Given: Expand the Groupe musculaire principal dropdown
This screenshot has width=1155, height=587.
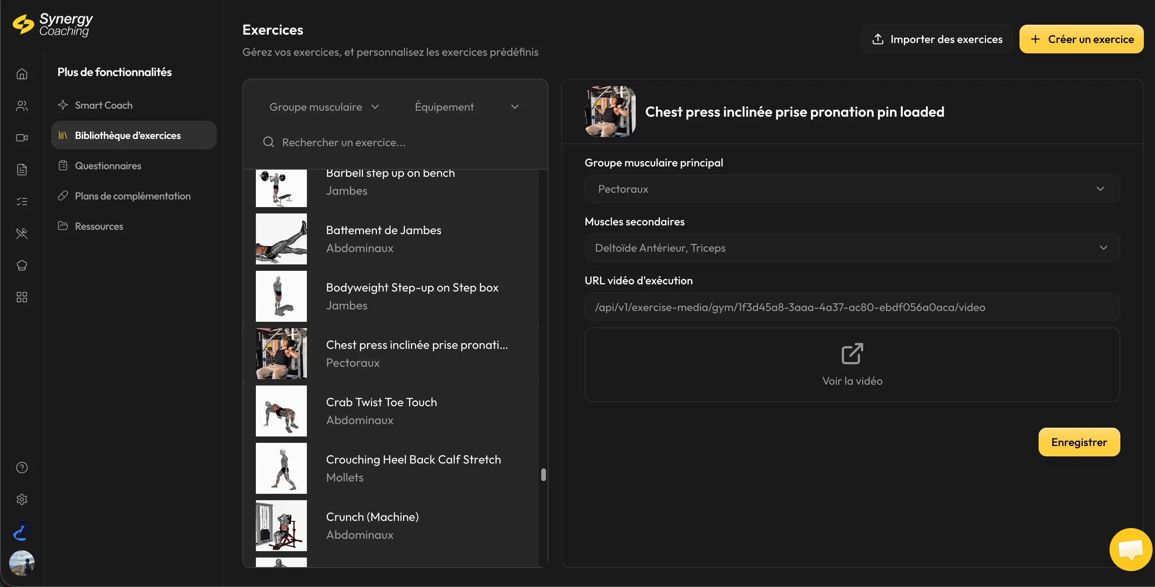Looking at the screenshot, I should coord(852,189).
